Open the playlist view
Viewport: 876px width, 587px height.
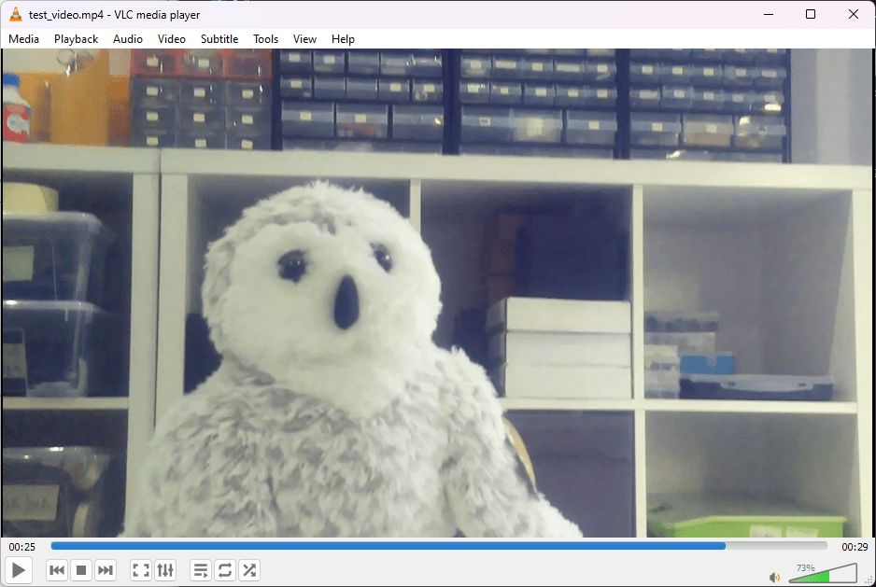pos(200,570)
